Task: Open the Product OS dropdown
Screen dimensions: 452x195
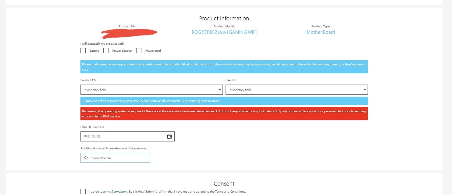Action: point(151,90)
